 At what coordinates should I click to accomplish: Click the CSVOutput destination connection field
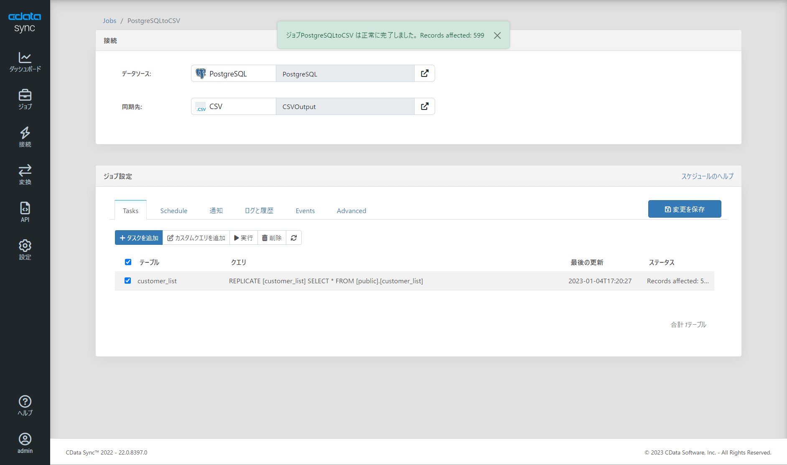(345, 107)
